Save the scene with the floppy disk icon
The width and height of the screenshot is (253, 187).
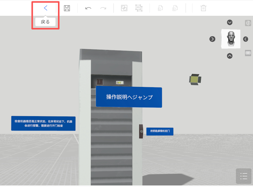67,8
